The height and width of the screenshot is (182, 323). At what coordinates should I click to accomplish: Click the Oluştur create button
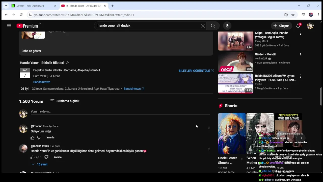point(281,26)
